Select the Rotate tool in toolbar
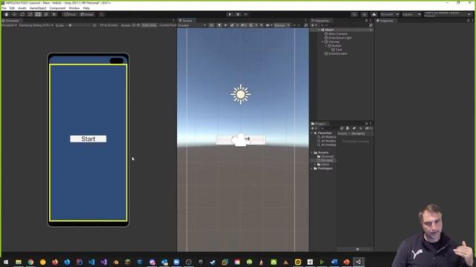 point(22,14)
